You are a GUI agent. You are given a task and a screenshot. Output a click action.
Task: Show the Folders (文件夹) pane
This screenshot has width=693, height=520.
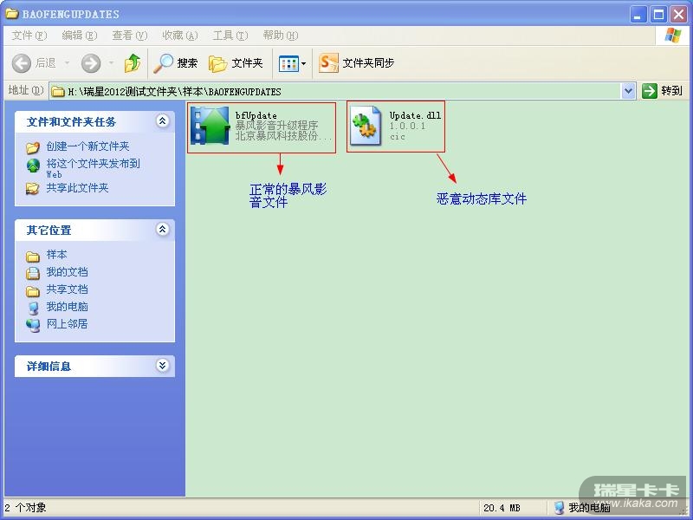click(x=236, y=63)
